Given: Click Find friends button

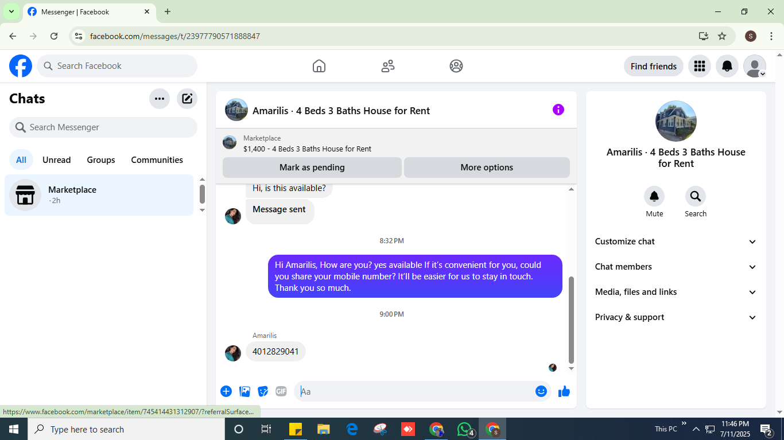Looking at the screenshot, I should 654,66.
